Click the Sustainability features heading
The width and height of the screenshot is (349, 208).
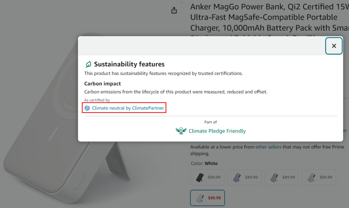click(x=129, y=64)
